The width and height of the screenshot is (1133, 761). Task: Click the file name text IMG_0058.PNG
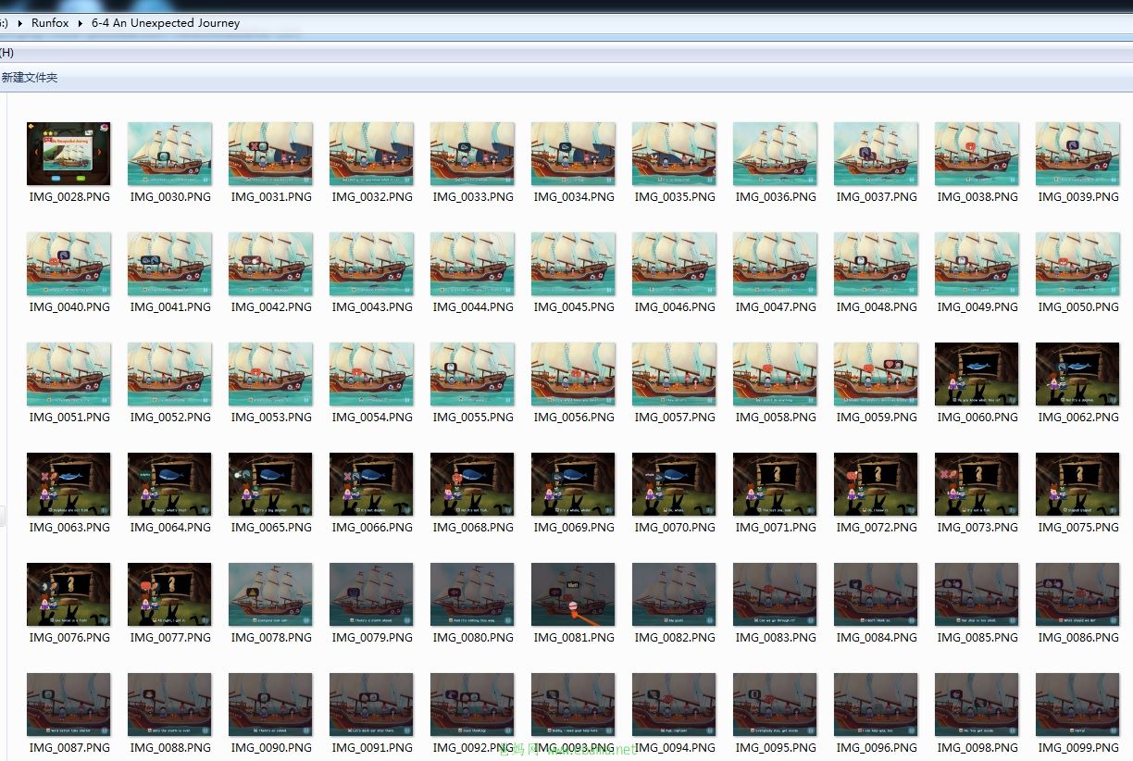point(776,418)
